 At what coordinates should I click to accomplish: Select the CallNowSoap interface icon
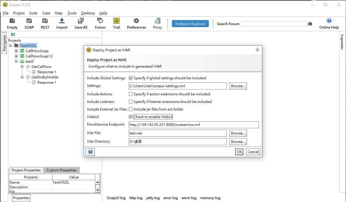click(22, 51)
